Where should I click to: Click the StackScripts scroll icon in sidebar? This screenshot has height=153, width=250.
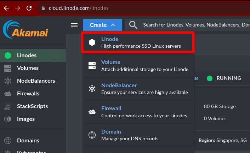point(8,106)
